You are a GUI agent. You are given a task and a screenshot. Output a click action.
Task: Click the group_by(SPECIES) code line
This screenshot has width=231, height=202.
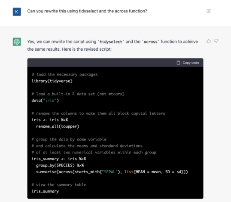coord(60,165)
